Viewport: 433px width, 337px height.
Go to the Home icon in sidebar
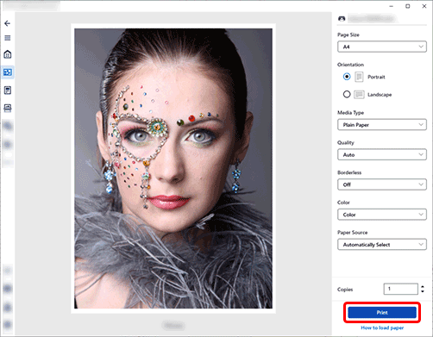tap(8, 54)
